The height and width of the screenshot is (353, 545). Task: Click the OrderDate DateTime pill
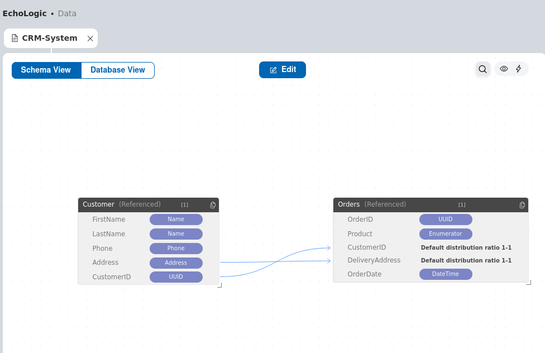tap(446, 274)
